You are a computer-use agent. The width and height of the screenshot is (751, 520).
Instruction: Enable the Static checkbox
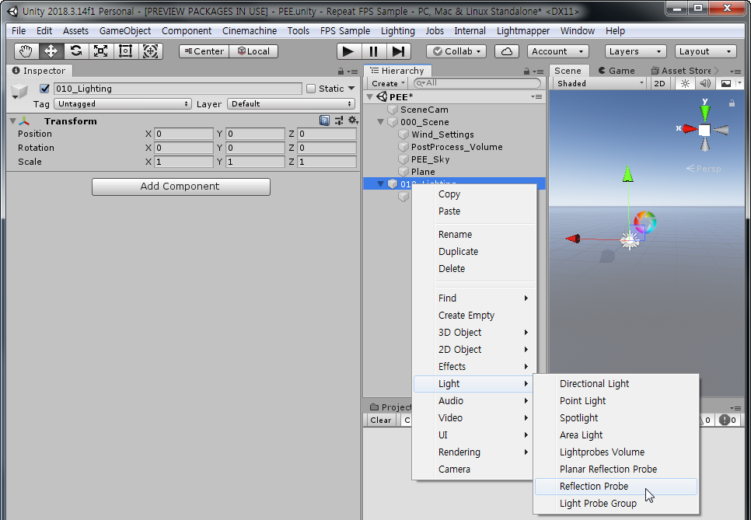tap(311, 89)
